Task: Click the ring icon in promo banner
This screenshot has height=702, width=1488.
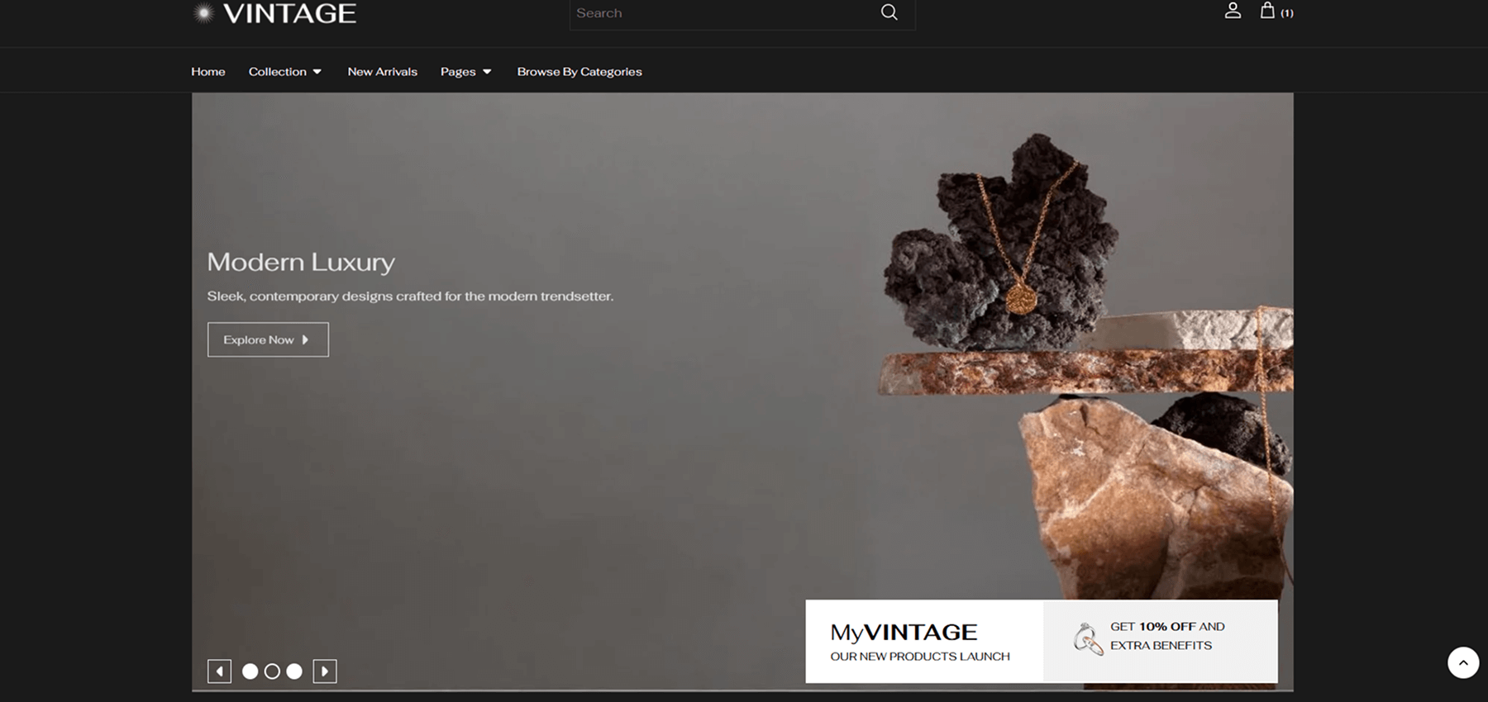Action: click(1087, 639)
